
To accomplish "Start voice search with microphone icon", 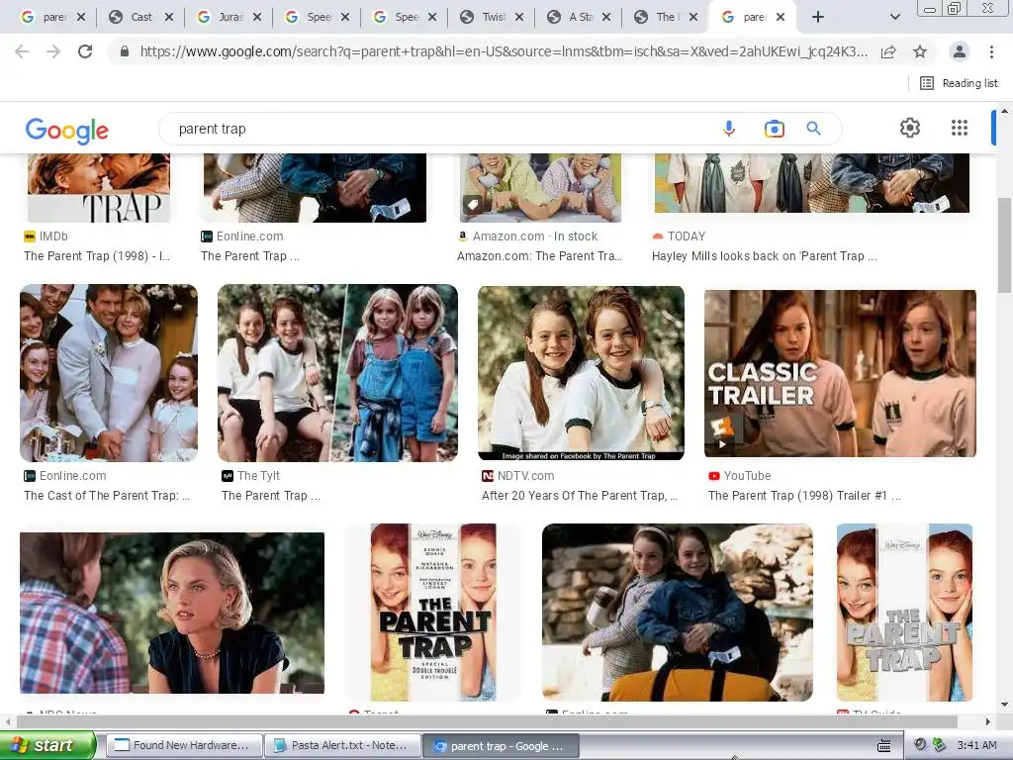I will [x=729, y=129].
